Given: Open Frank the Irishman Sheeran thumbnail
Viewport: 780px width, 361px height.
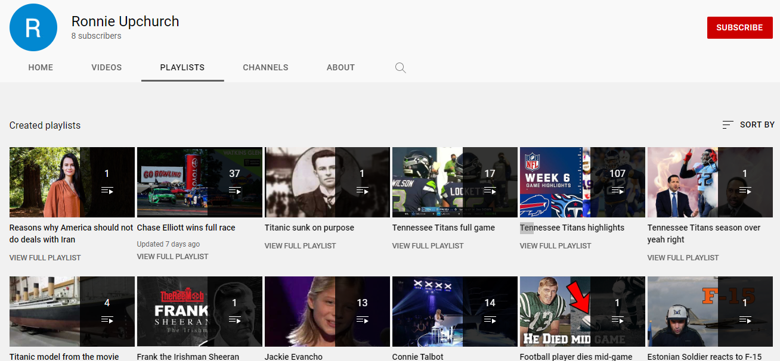Looking at the screenshot, I should pos(172,311).
